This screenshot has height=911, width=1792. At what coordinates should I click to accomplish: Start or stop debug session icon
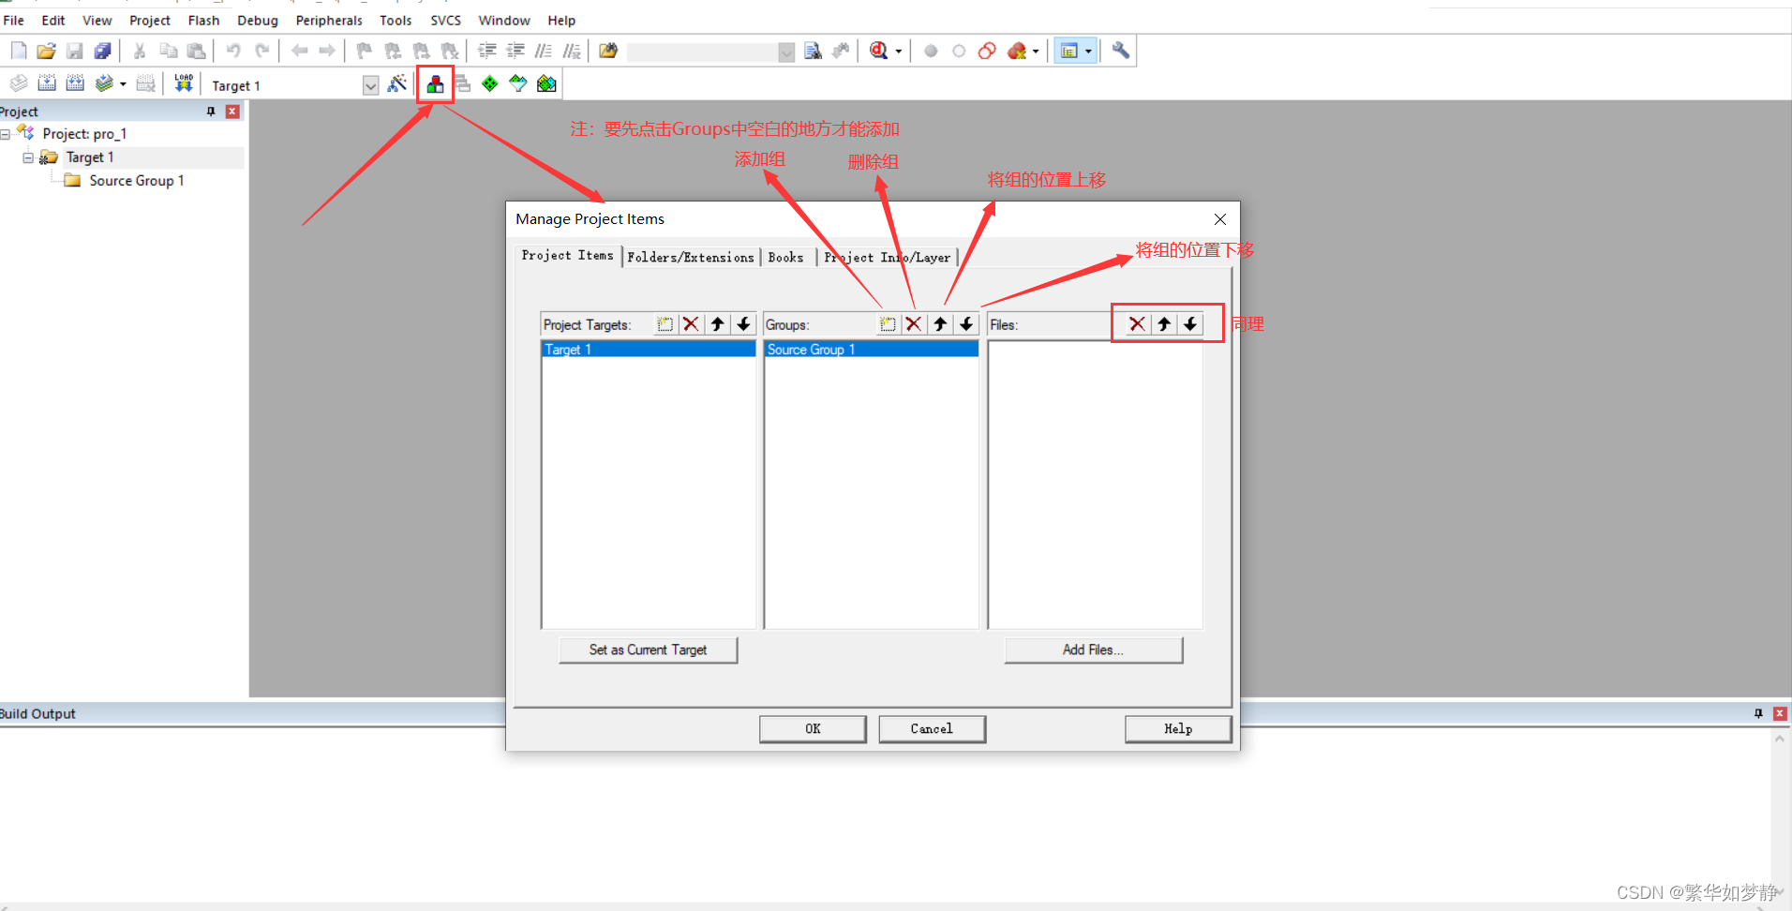pos(878,51)
